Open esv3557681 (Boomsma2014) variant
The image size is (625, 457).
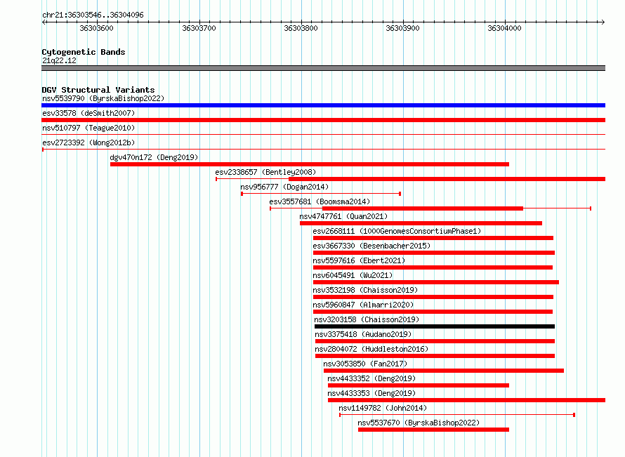320,201
